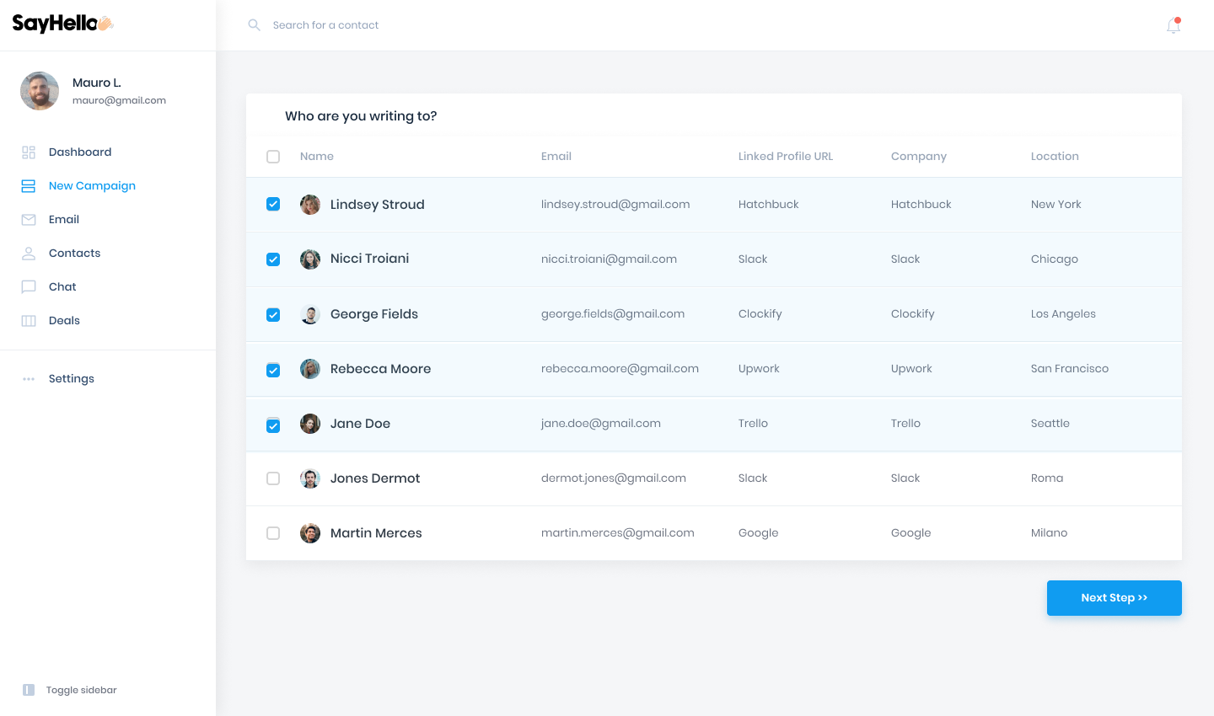Click Mauro L. profile avatar
This screenshot has width=1214, height=716.
pyautogui.click(x=40, y=91)
